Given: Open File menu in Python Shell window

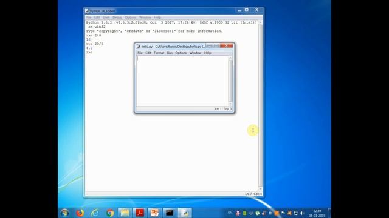Looking at the screenshot, I should click(x=89, y=18).
